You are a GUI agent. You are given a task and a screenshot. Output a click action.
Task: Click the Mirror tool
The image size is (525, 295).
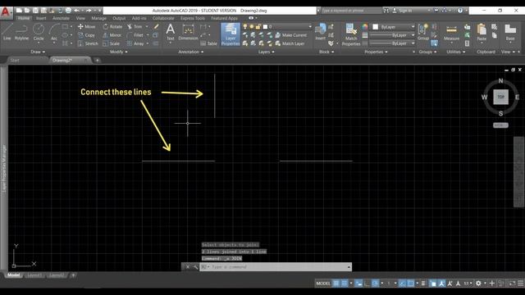112,35
